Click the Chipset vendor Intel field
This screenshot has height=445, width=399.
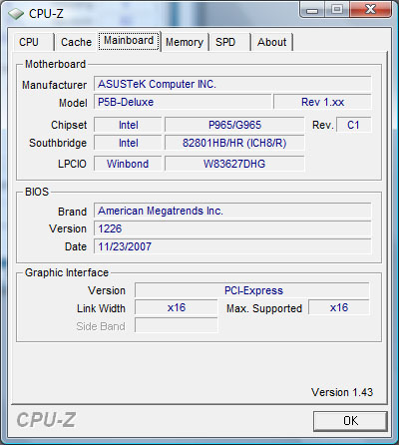pyautogui.click(x=128, y=125)
